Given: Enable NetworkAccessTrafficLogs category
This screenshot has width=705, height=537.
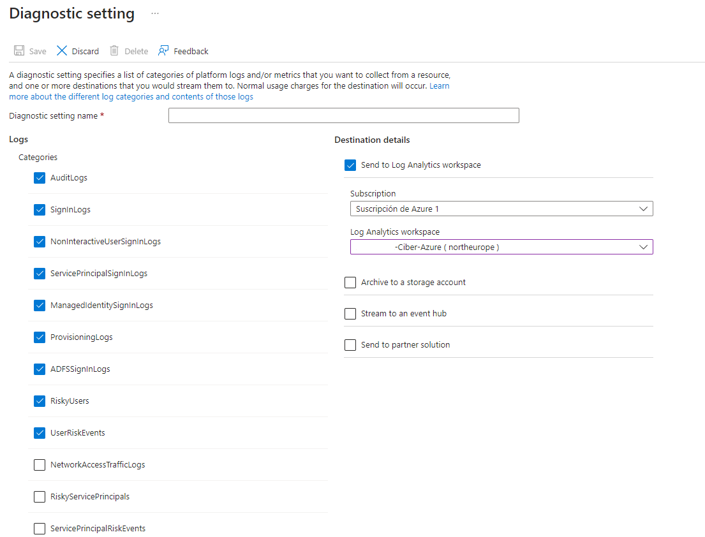Looking at the screenshot, I should 40,465.
